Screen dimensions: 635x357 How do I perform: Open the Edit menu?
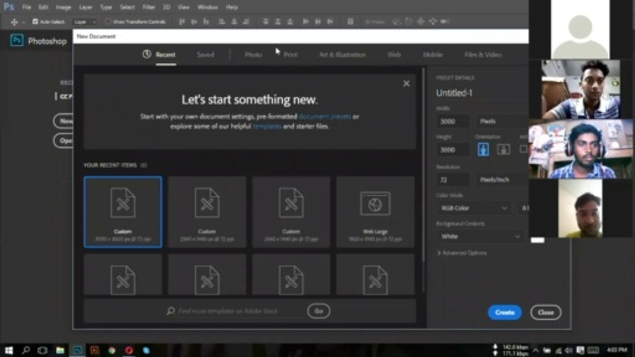point(43,7)
